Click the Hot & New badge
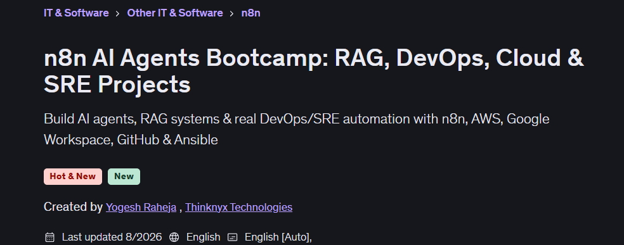 click(73, 177)
